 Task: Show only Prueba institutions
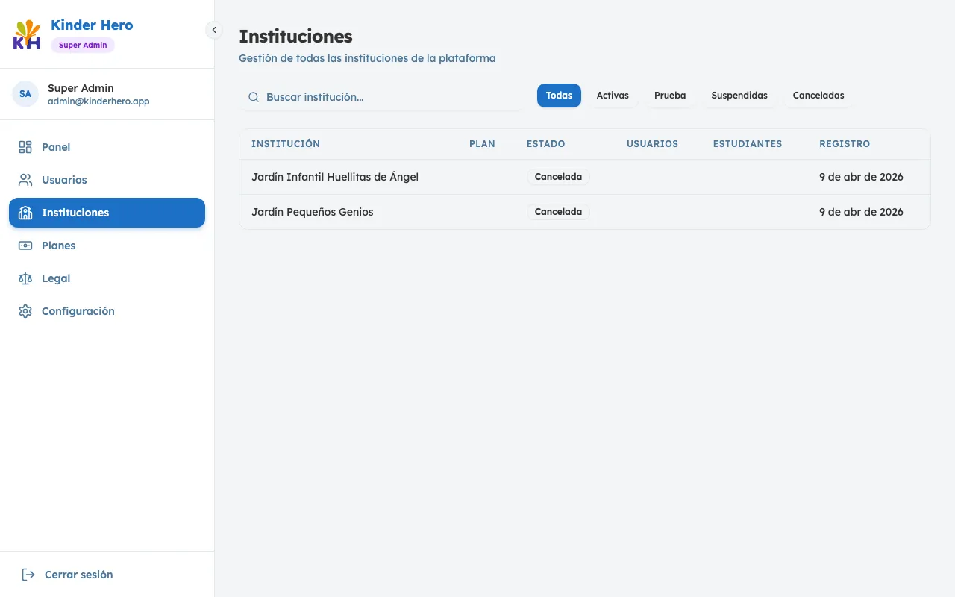670,96
